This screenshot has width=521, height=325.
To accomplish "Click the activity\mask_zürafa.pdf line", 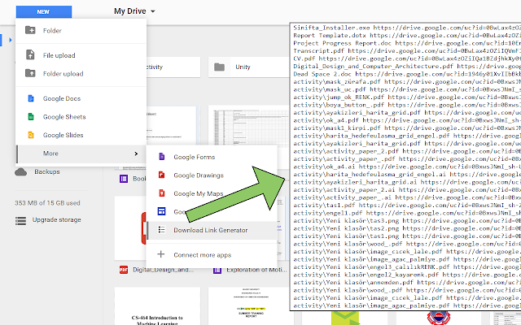I will click(x=407, y=81).
